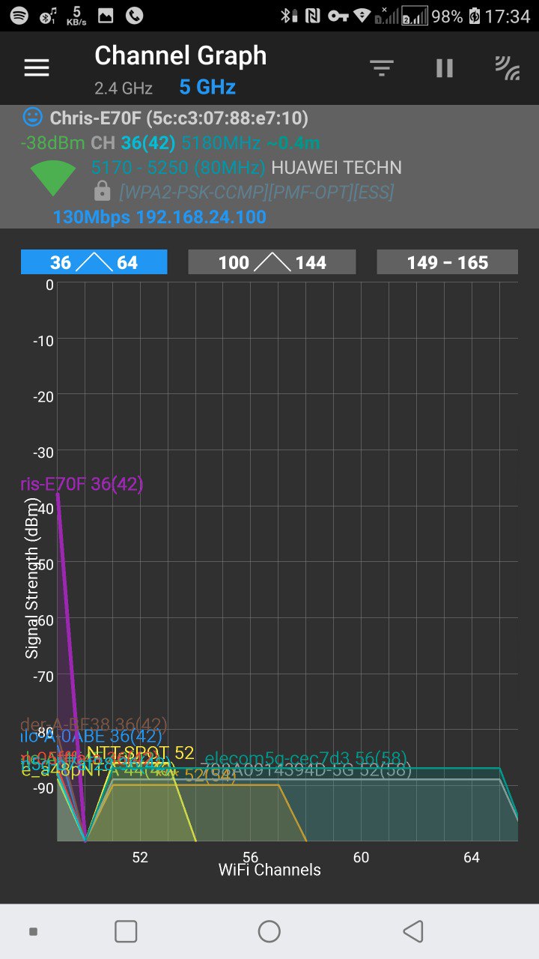The height and width of the screenshot is (959, 539).
Task: Open the filter options icon
Action: 382,68
